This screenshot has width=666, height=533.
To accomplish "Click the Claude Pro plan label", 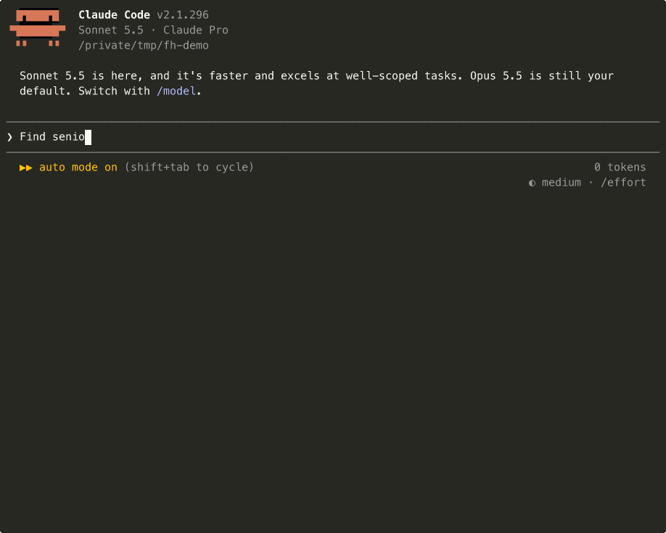I will (196, 30).
